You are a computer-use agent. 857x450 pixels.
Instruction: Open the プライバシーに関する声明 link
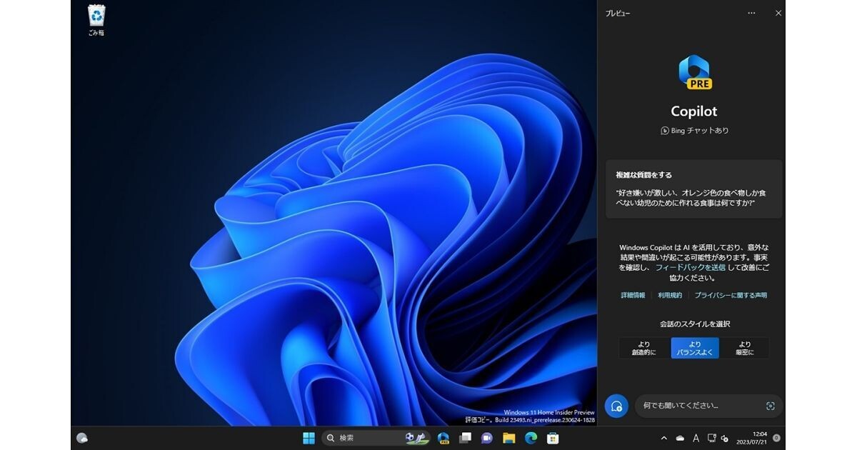[731, 295]
